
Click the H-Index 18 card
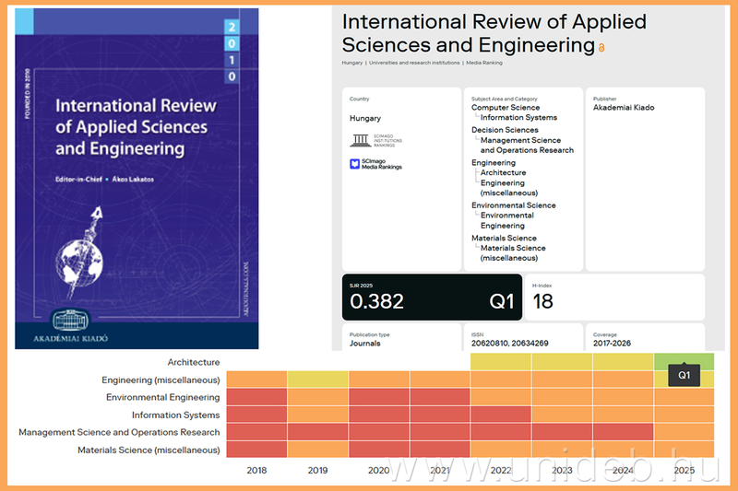[614, 297]
